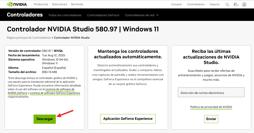Image resolution: width=254 pixels, height=133 pixels.
Task: Select Todos los controladores tab
Action: tap(65, 15)
